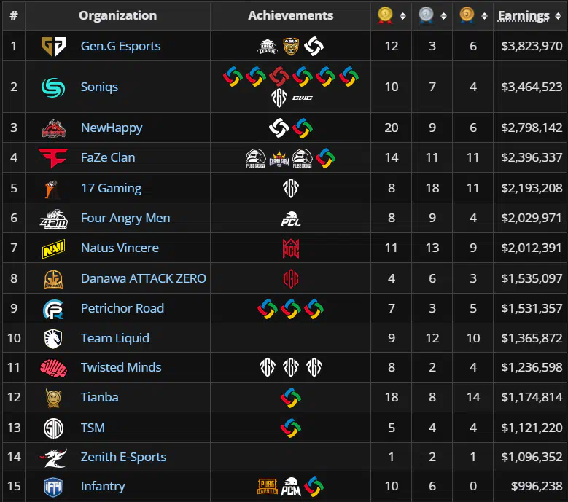Viewport: 568px width, 502px height.
Task: Sort by silver medal count
Action: click(x=443, y=16)
